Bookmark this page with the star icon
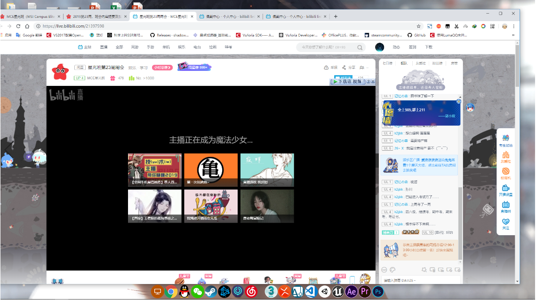 point(418,26)
